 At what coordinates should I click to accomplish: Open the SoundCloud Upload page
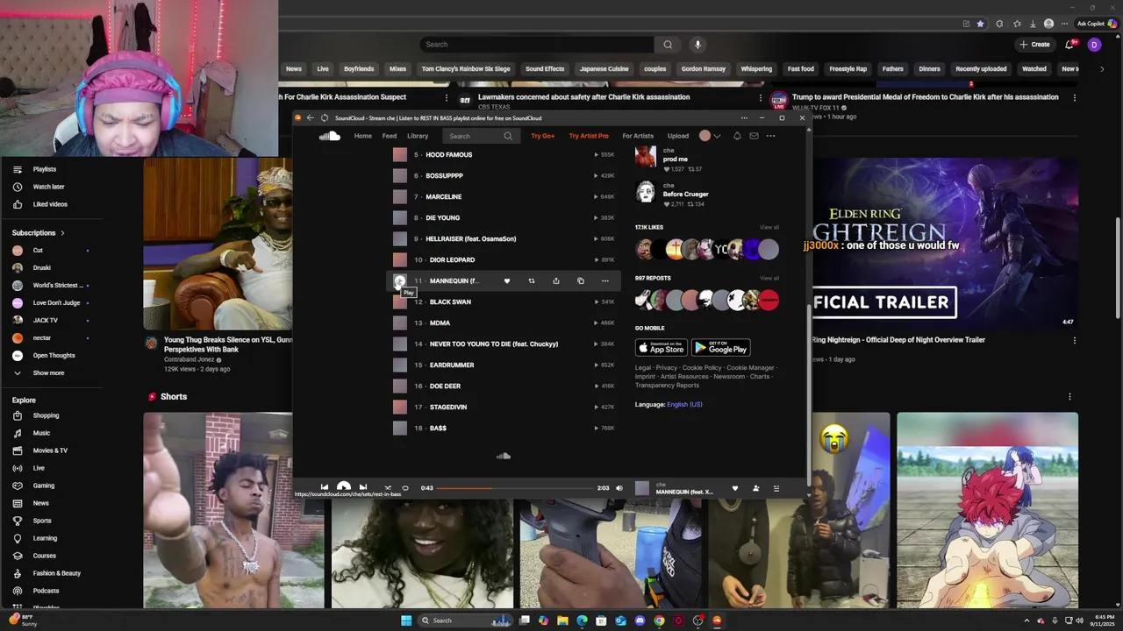(678, 136)
